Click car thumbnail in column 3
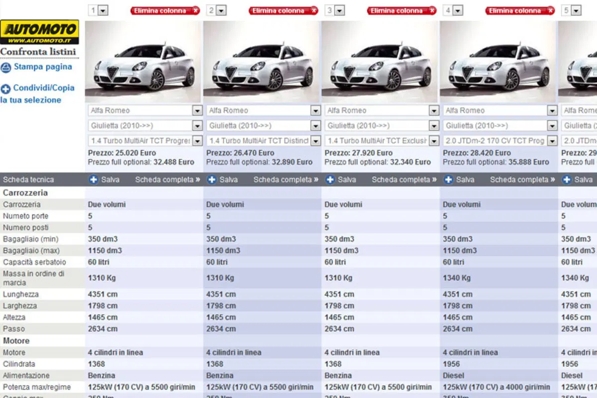Viewport: 597px width, 398px height. [x=380, y=62]
